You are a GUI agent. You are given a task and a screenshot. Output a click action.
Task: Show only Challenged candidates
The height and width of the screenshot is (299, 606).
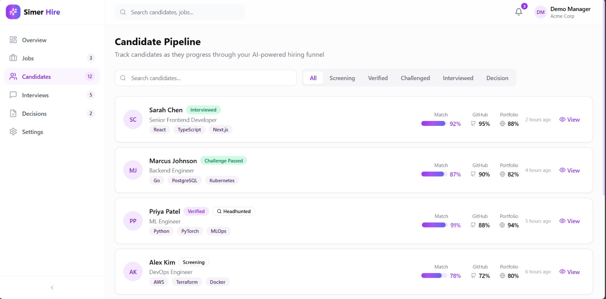point(415,78)
